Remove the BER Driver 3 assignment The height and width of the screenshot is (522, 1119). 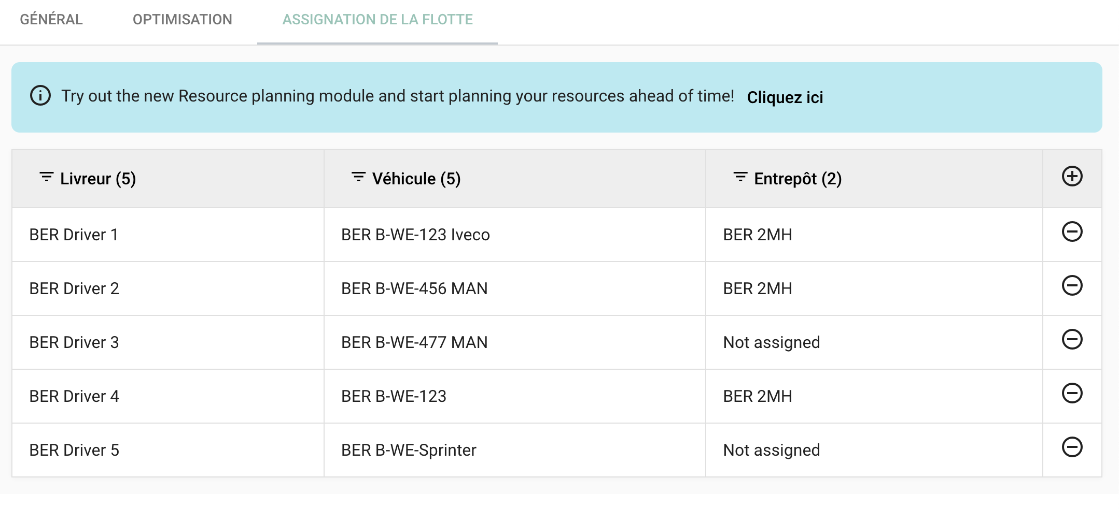click(x=1072, y=339)
